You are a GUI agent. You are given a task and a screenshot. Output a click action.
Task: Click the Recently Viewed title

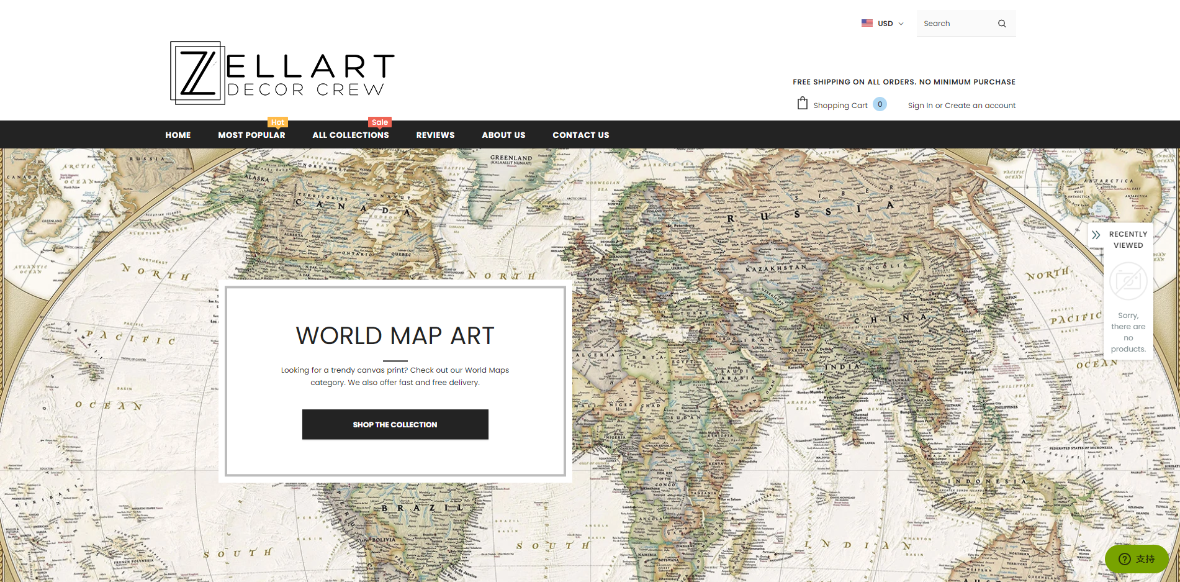click(x=1128, y=240)
